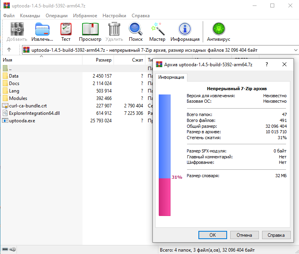Click the Справка button in dialog
The image size is (299, 254).
276,235
